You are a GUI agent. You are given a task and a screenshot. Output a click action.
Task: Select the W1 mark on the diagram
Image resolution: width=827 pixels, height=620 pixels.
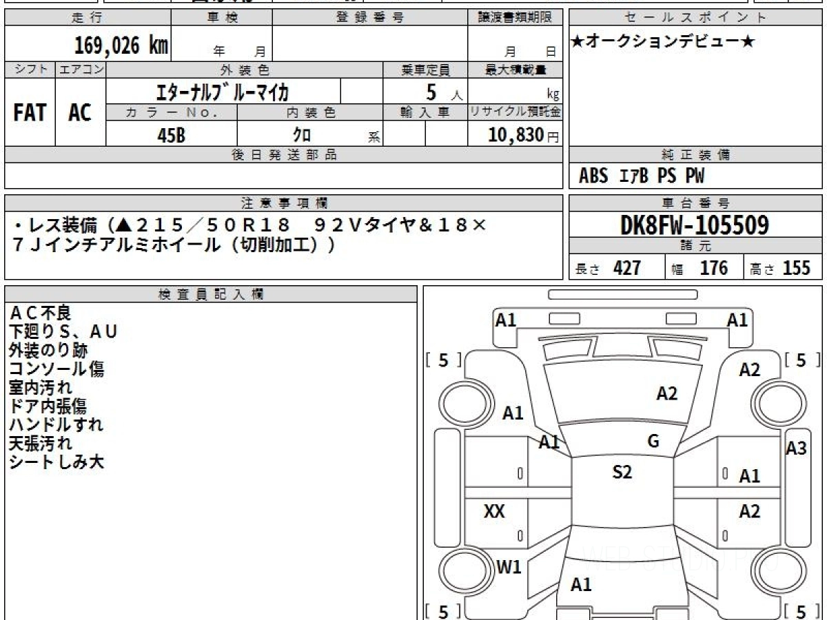pos(509,568)
